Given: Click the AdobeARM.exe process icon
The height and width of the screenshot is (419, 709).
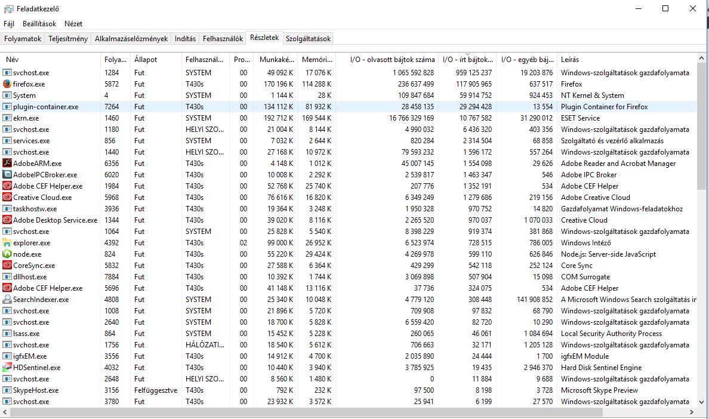Looking at the screenshot, I should pyautogui.click(x=7, y=163).
